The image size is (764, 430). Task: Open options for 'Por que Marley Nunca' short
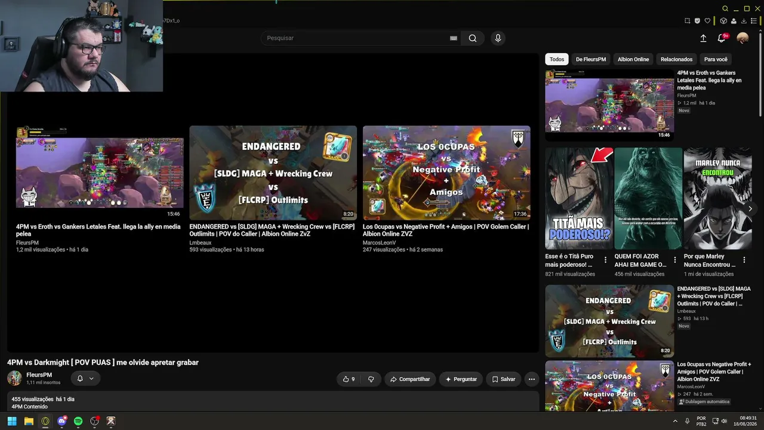tap(744, 260)
